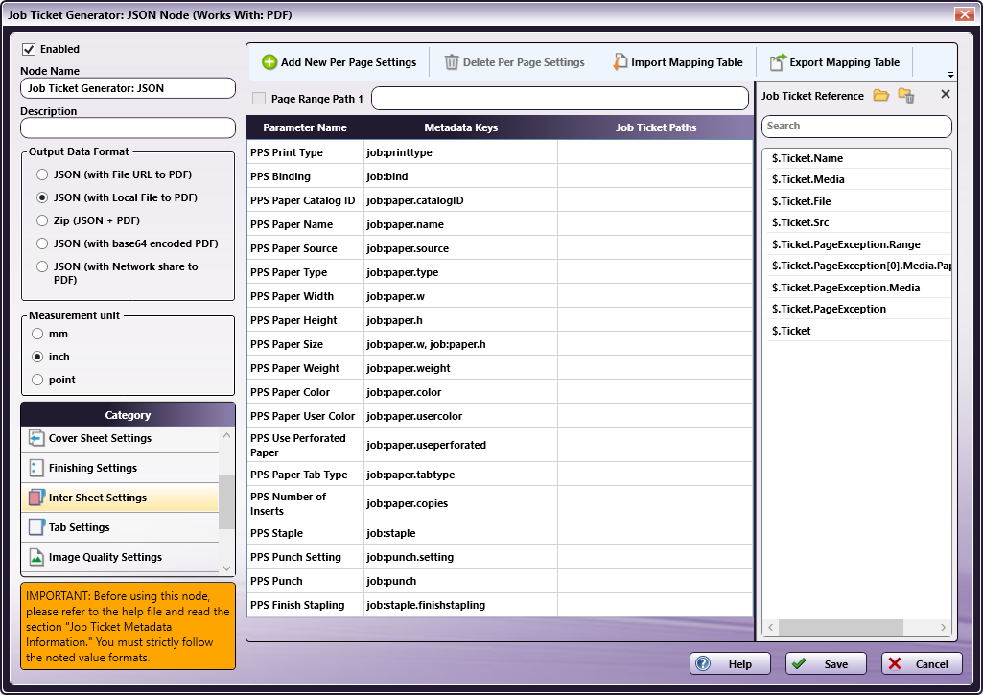Screen dimensions: 983x695
Task: Click the Job Ticket Reference search field
Action: (856, 127)
